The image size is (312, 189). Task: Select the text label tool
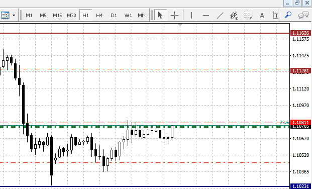[275, 15]
